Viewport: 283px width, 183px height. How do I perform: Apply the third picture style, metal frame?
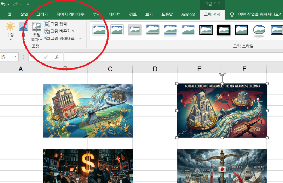tap(135, 30)
